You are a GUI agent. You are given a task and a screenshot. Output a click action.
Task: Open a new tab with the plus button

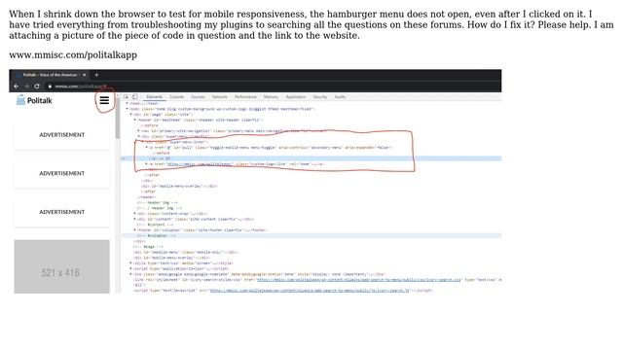(x=96, y=75)
